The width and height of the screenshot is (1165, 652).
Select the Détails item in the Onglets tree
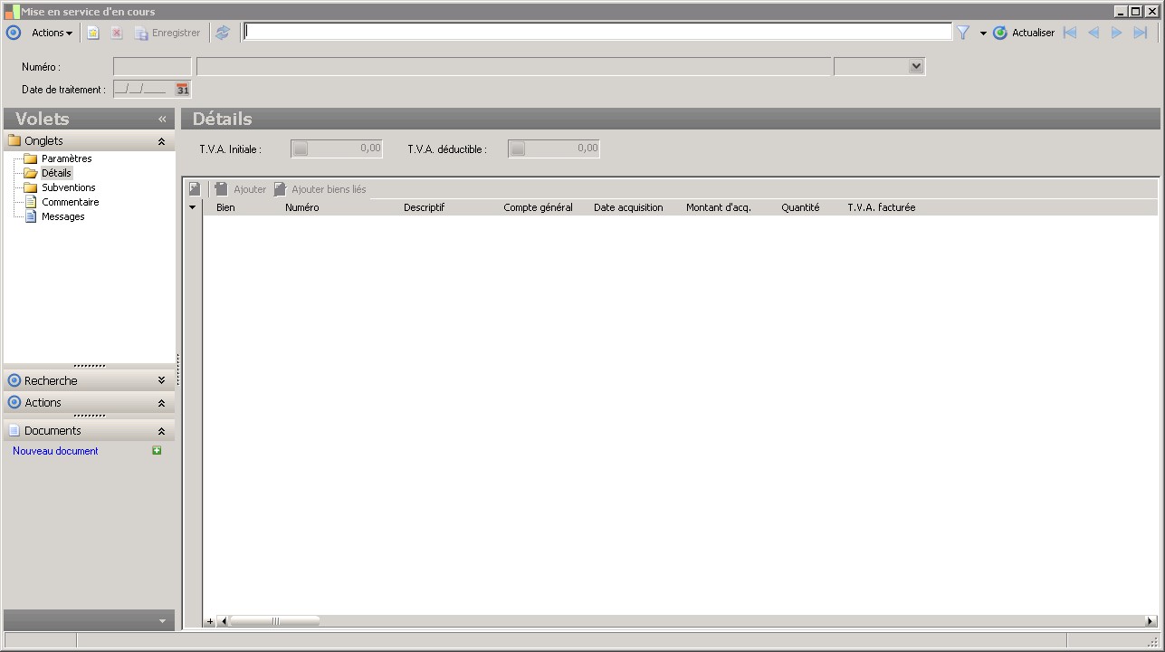[x=56, y=173]
